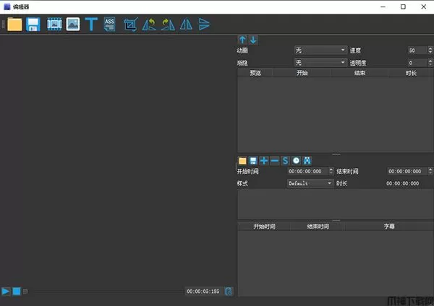Click the flip vertical icon
This screenshot has width=434, height=306.
(x=204, y=25)
